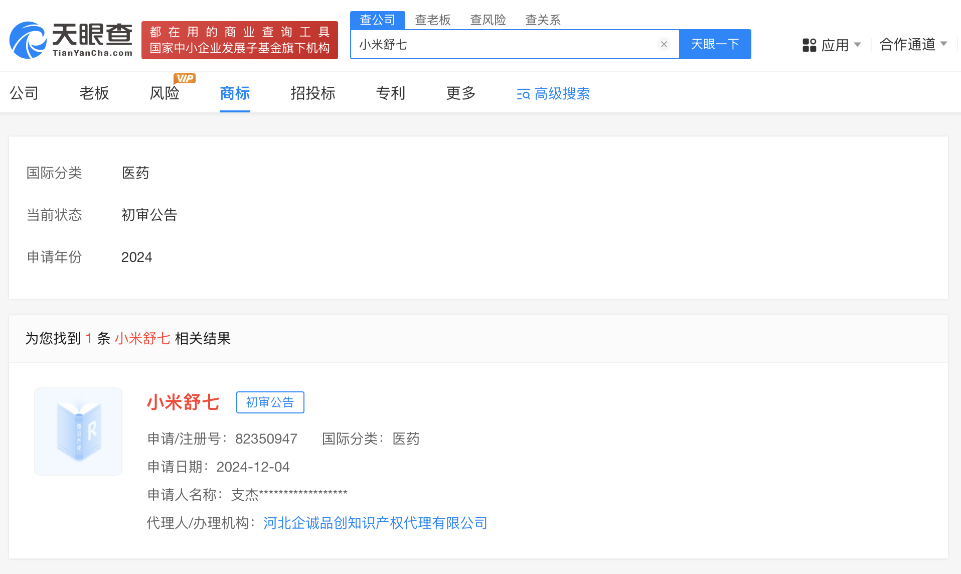Switch to the 查风险 search tab
Viewport: 961px width, 574px height.
pyautogui.click(x=488, y=20)
